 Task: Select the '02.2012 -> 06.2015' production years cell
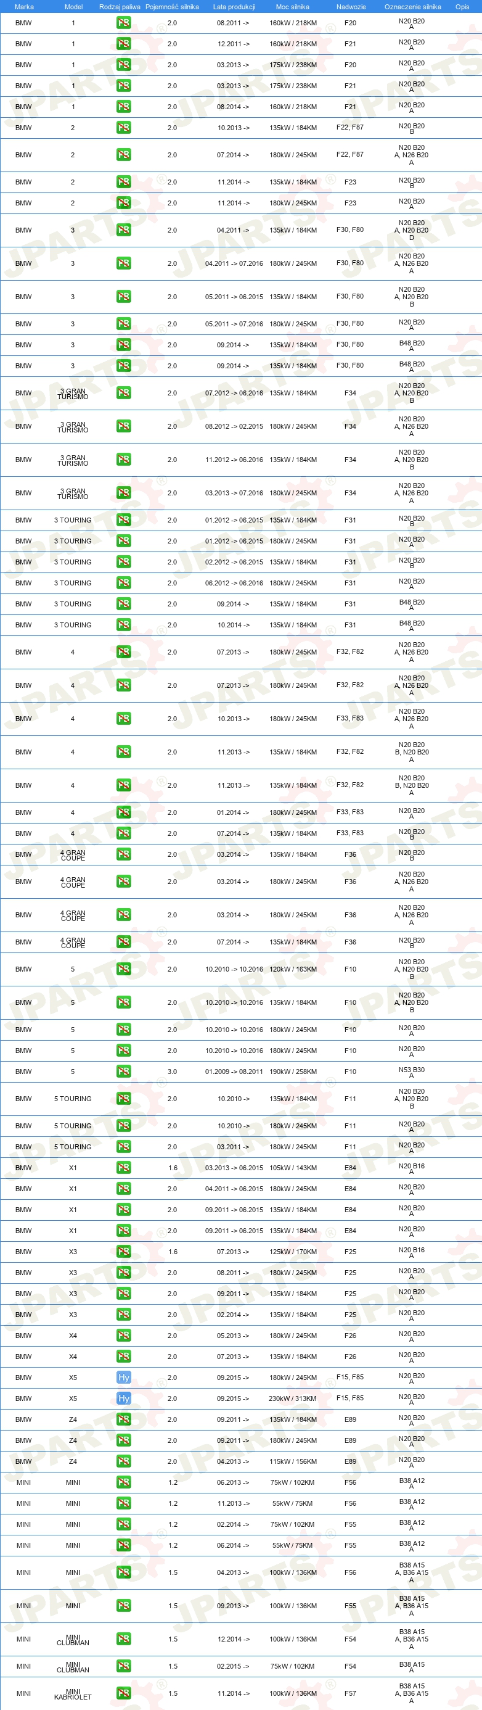point(234,562)
